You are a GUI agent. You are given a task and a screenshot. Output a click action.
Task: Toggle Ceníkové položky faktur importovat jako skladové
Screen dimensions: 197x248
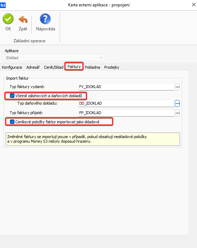click(x=12, y=122)
